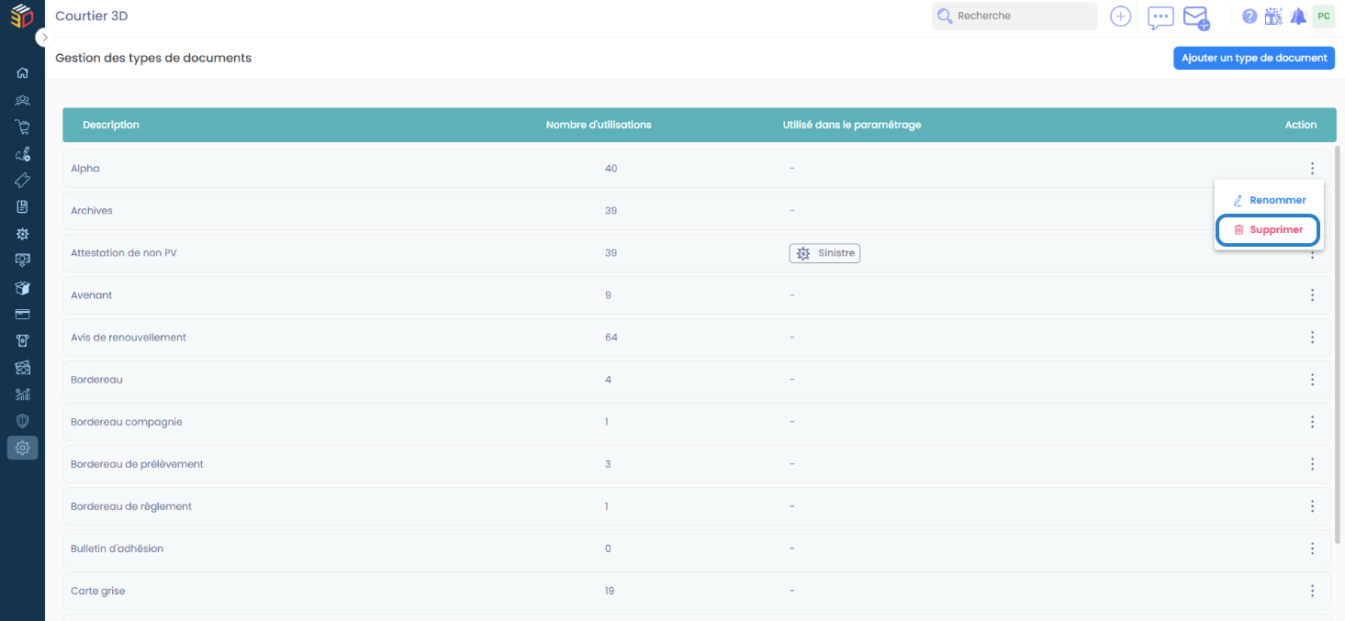The width and height of the screenshot is (1345, 621).
Task: Click in the Recherche search field
Action: tap(1014, 16)
